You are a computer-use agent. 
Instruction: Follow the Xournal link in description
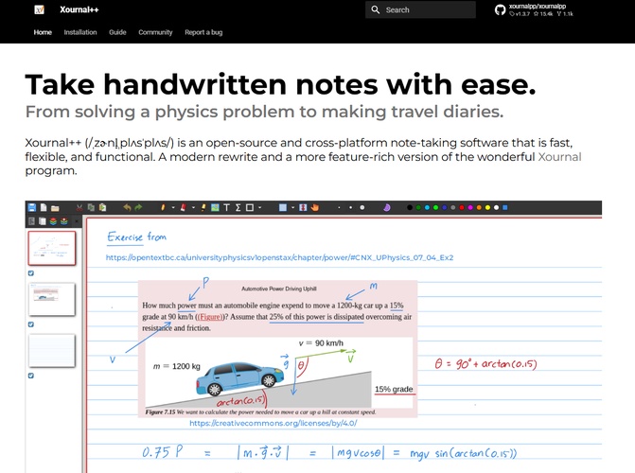point(559,157)
